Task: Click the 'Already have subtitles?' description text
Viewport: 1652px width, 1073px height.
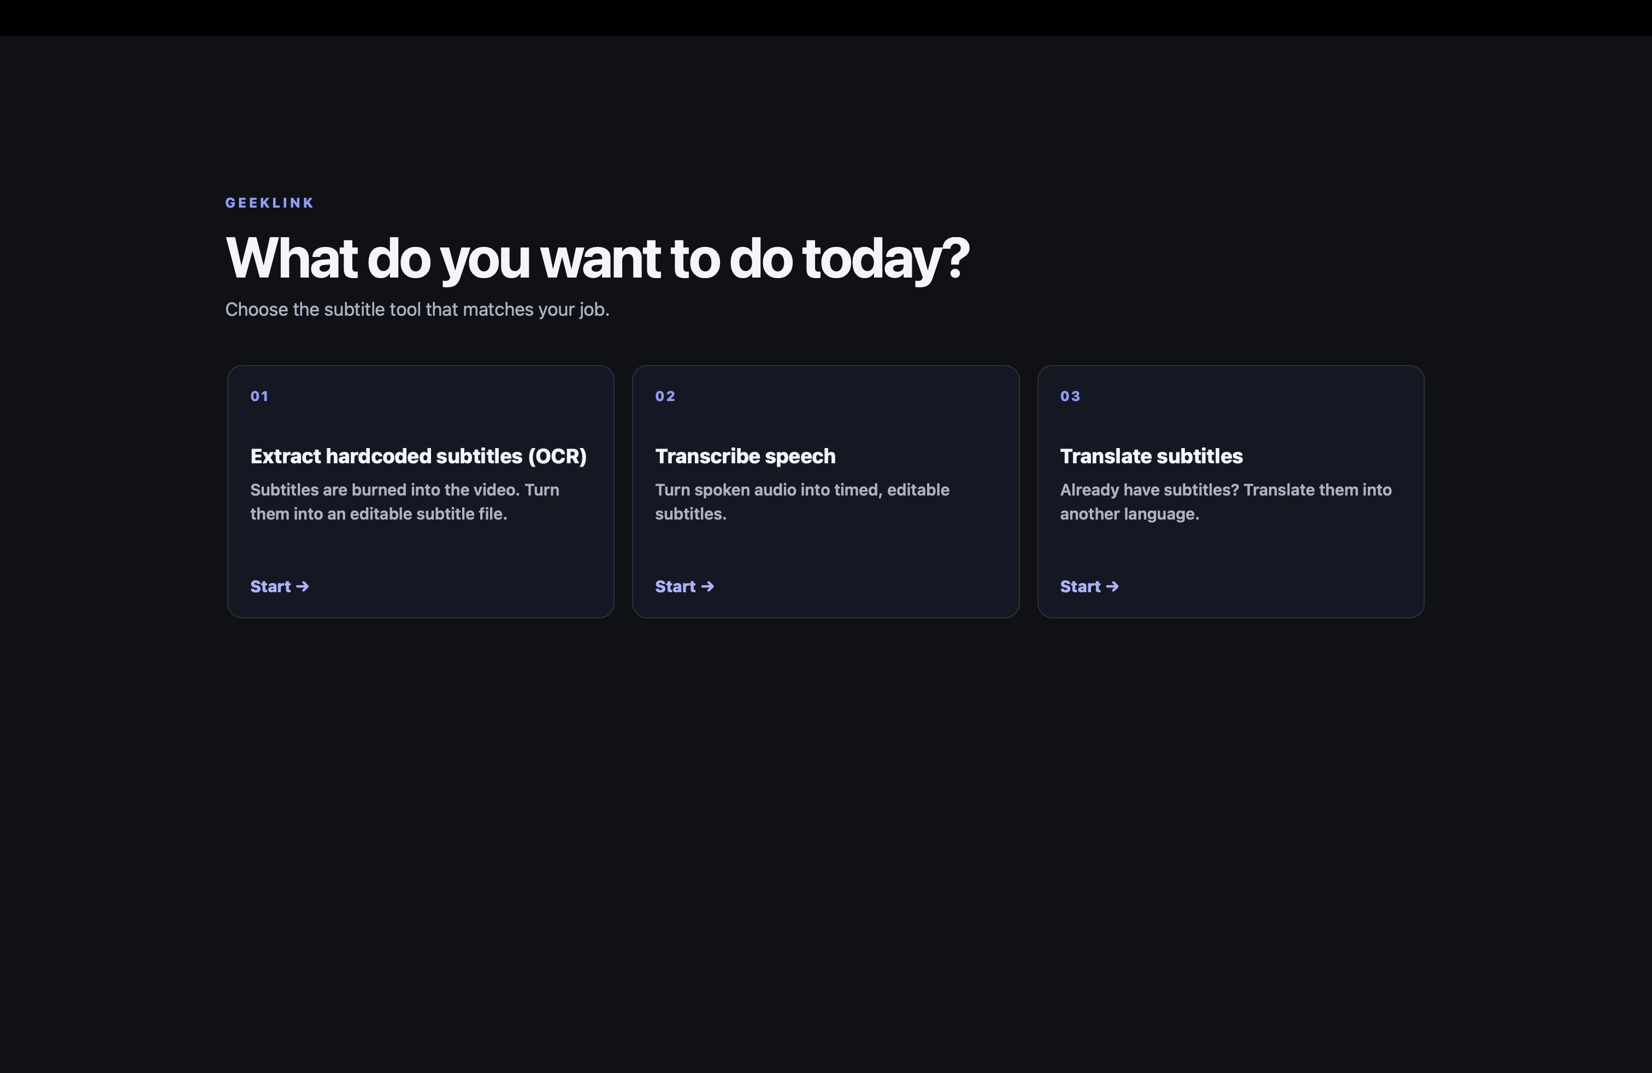Action: tap(1226, 502)
